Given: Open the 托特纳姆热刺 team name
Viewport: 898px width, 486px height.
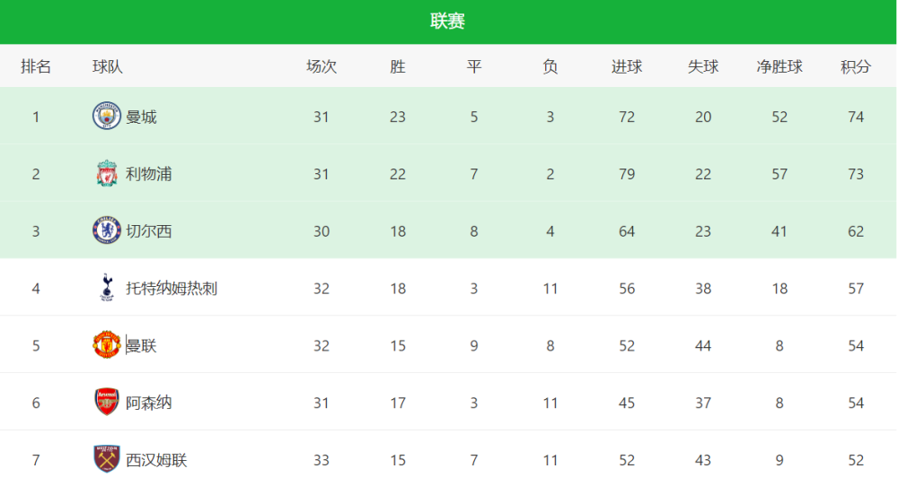Looking at the screenshot, I should click(x=172, y=288).
